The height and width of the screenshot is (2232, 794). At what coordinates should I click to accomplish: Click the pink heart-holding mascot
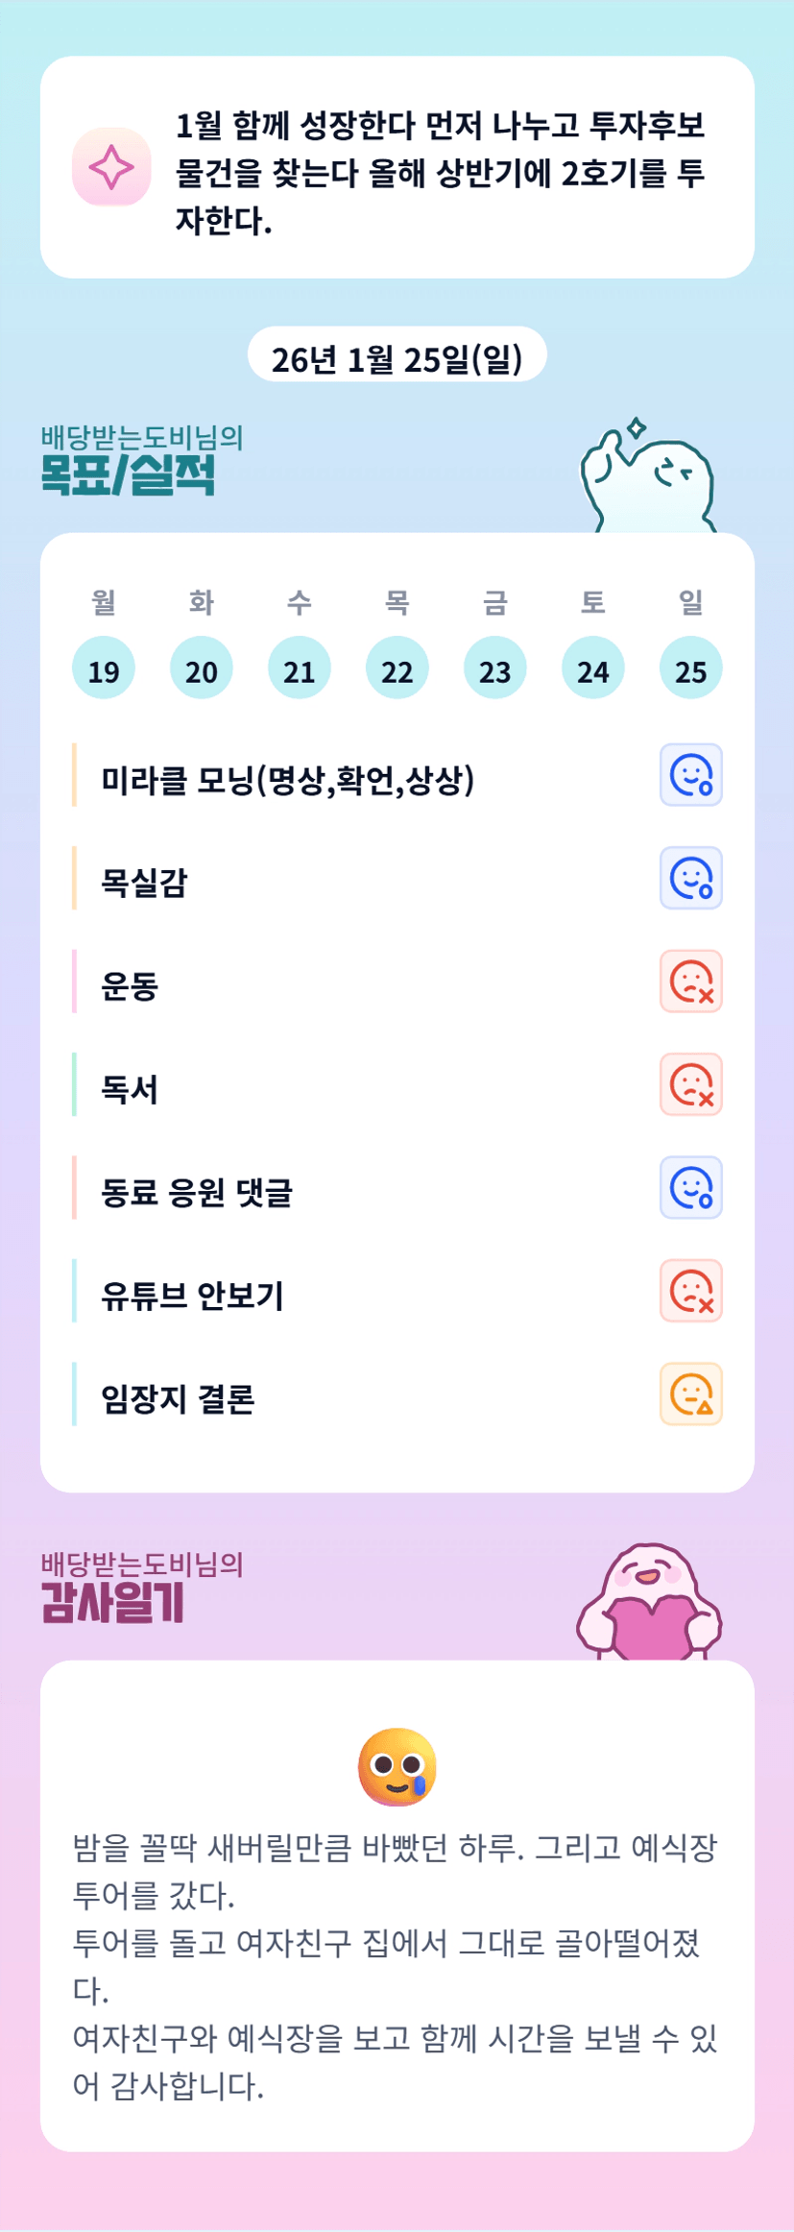click(x=650, y=1603)
